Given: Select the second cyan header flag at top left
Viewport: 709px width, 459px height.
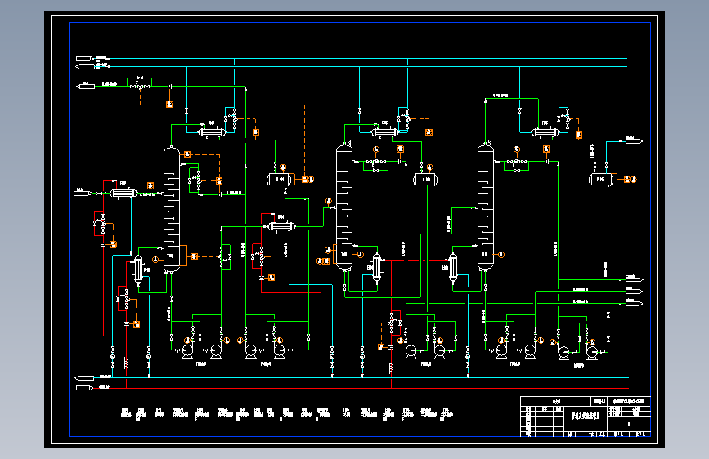Looking at the screenshot, I should pos(85,66).
